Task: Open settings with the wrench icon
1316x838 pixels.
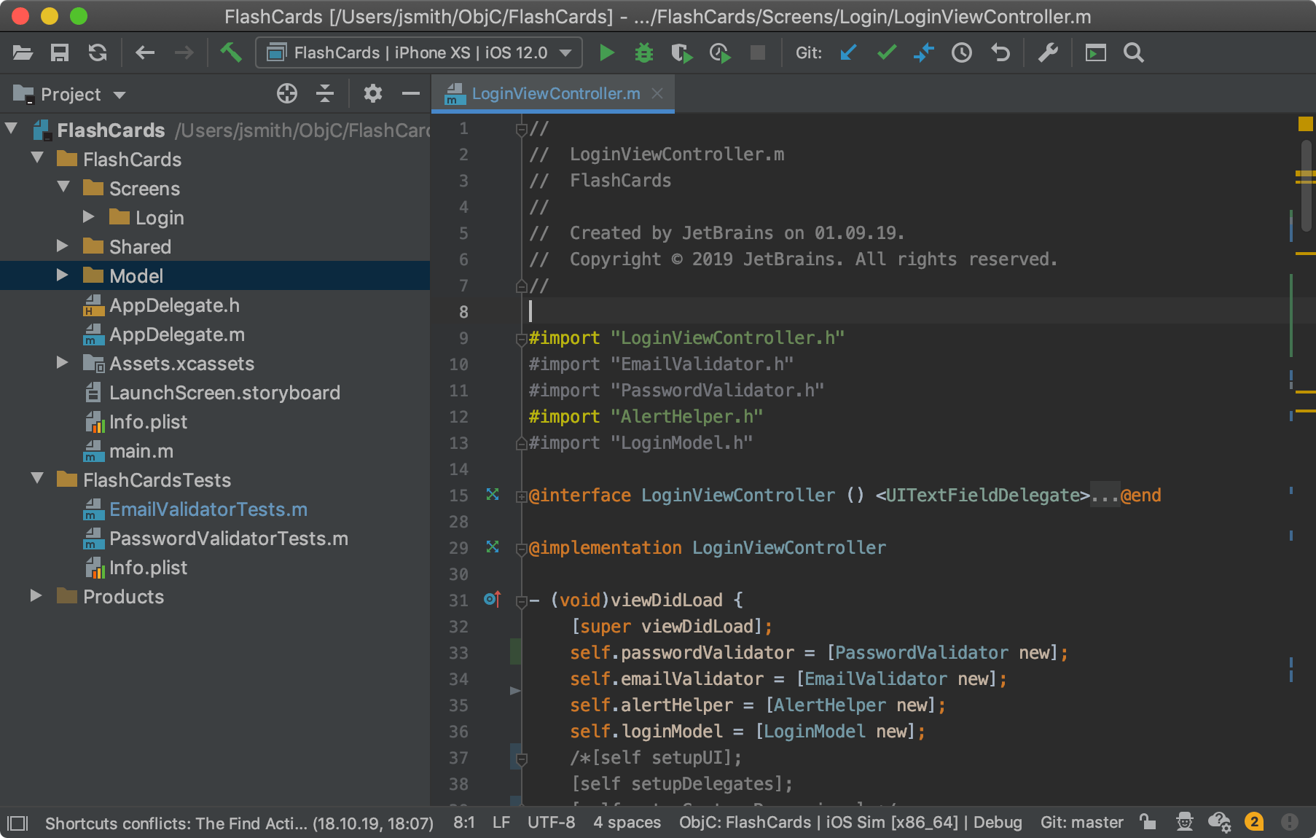Action: point(1048,52)
